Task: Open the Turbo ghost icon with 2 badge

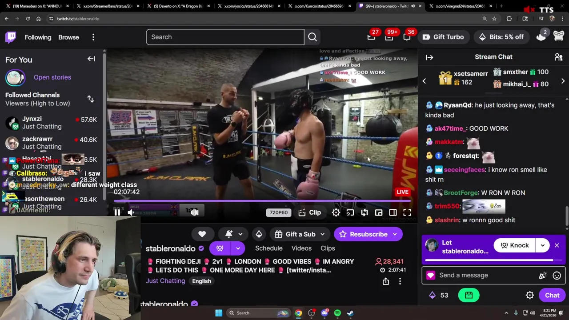Action: point(541,37)
